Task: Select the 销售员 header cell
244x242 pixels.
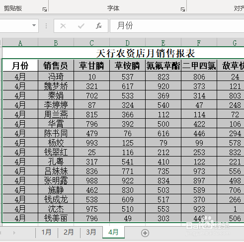Action: [56, 66]
